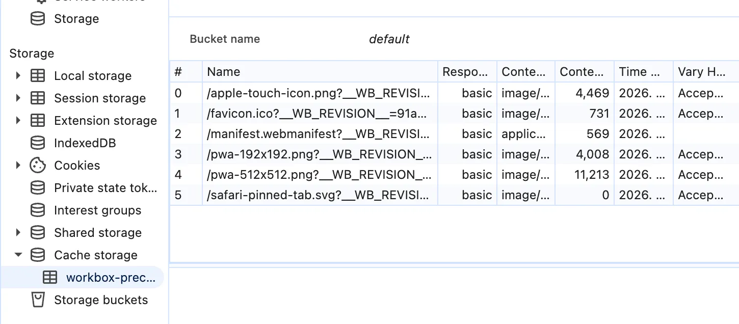Click the workbox-precache table icon

pos(50,278)
